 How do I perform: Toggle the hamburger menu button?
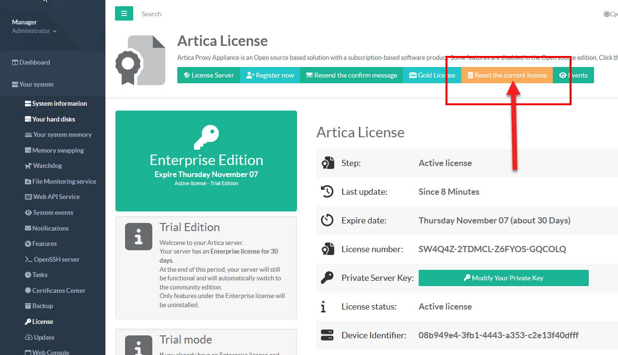(124, 13)
